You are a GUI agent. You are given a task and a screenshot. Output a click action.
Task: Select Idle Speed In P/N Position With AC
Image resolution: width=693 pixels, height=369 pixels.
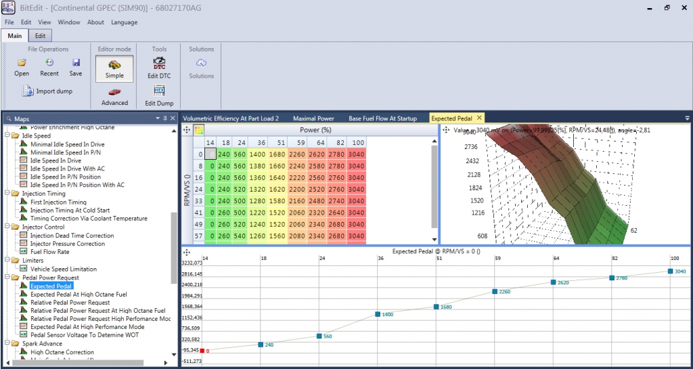(77, 185)
